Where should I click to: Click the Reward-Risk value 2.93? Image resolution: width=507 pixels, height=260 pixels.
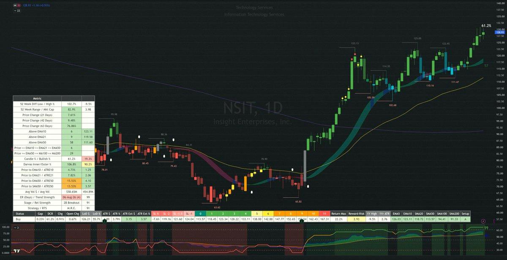[356, 219]
